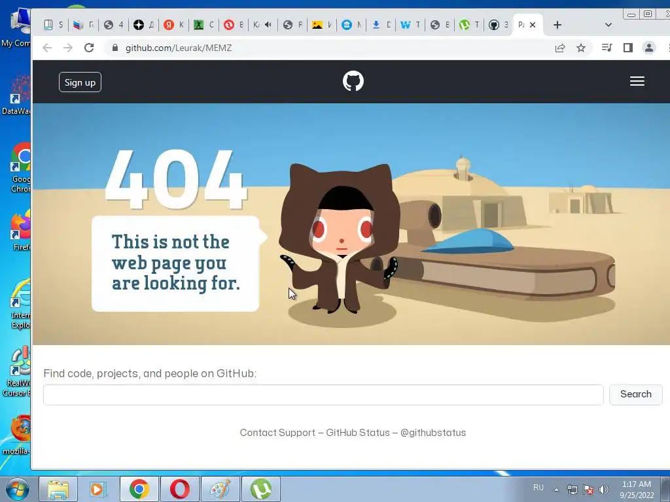Switch to the tab with blue W favicon
The height and width of the screenshot is (502, 670).
[x=410, y=25]
